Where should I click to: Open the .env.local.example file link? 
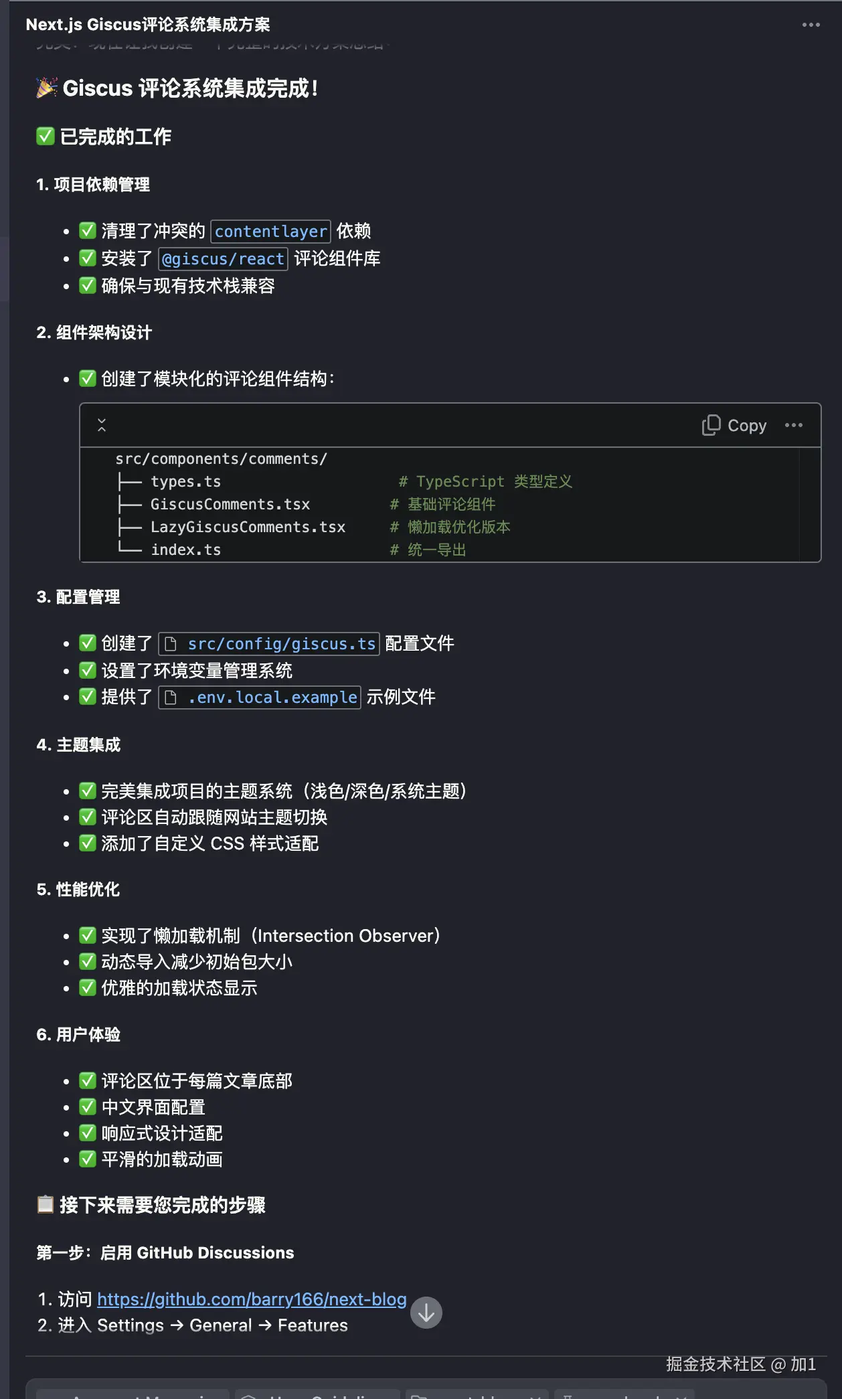272,697
